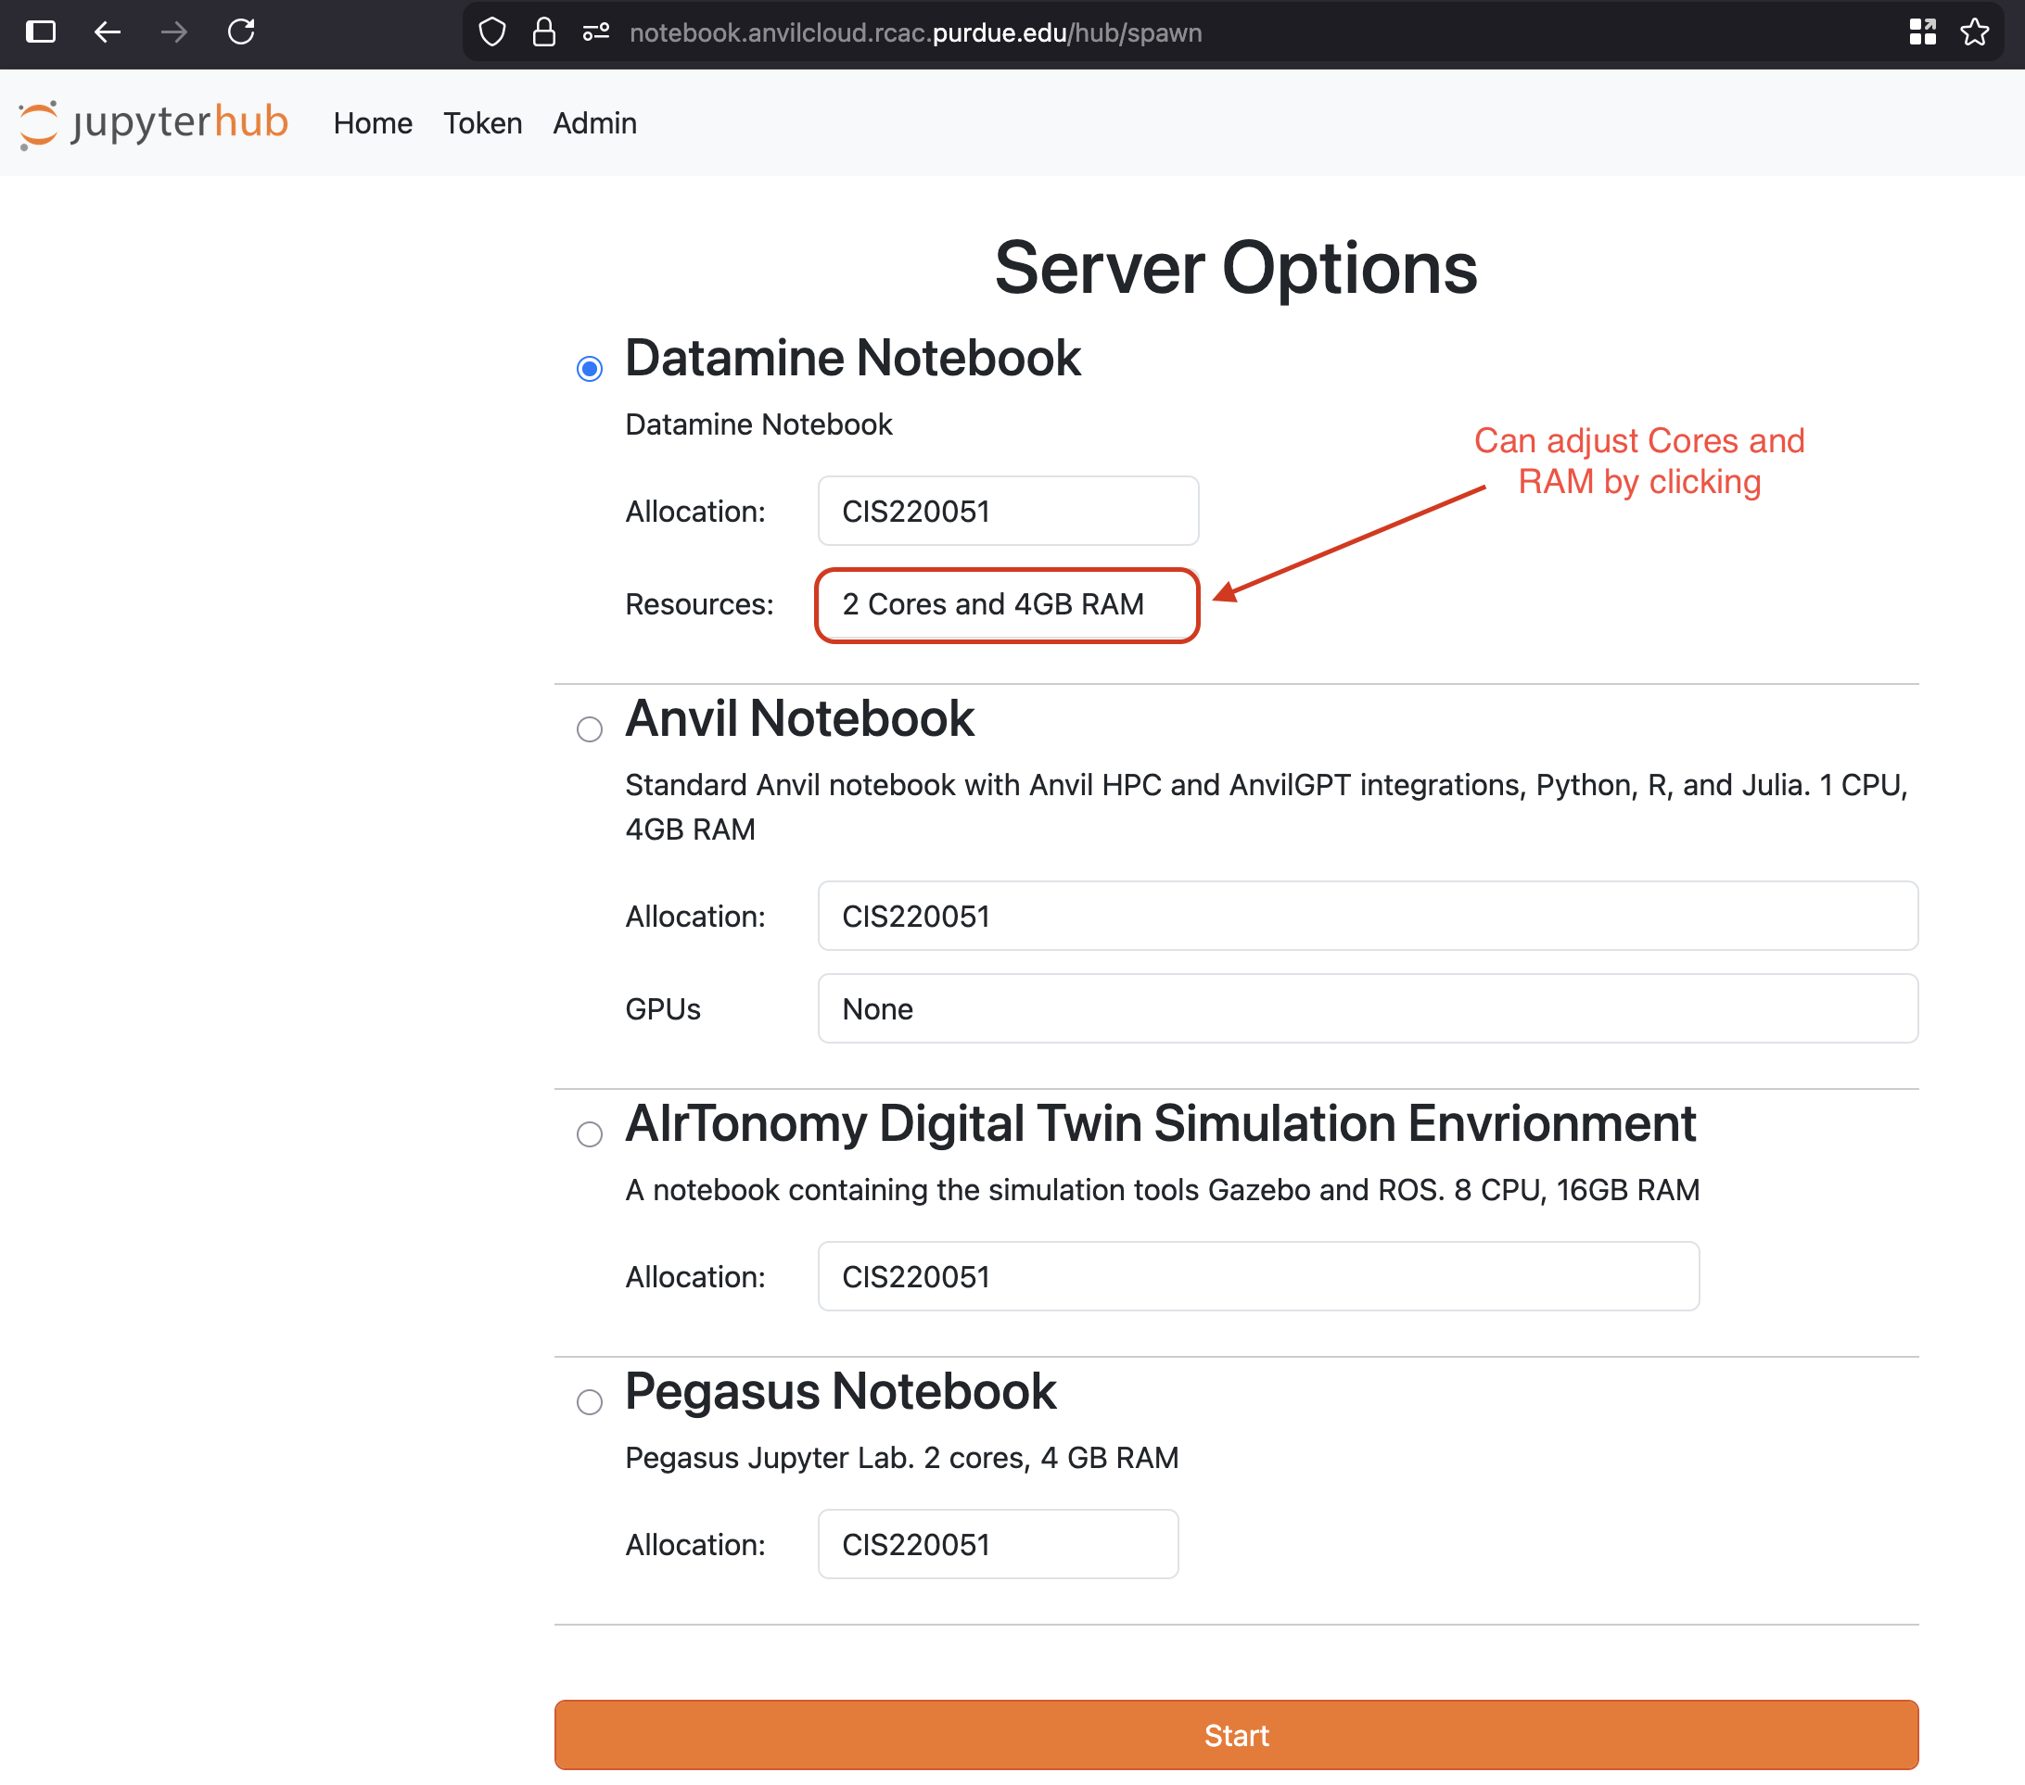2025x1785 pixels.
Task: Click the padlock security icon
Action: [544, 32]
